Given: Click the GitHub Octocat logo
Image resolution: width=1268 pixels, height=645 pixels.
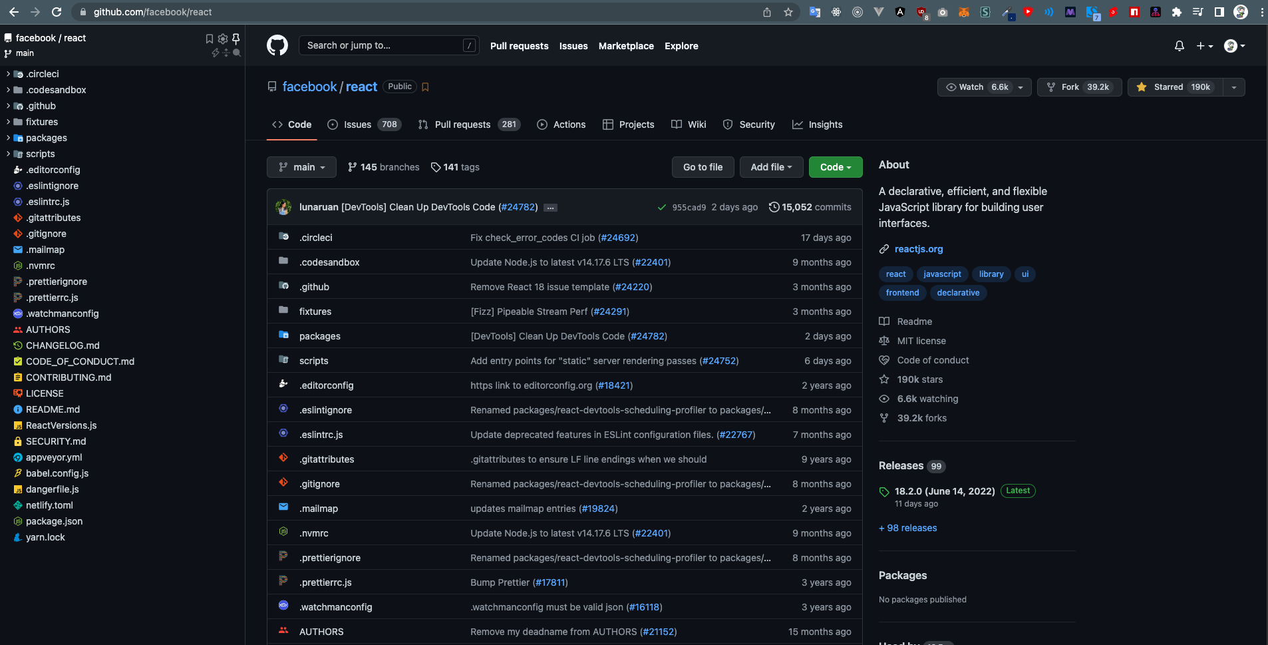Looking at the screenshot, I should click(x=277, y=45).
